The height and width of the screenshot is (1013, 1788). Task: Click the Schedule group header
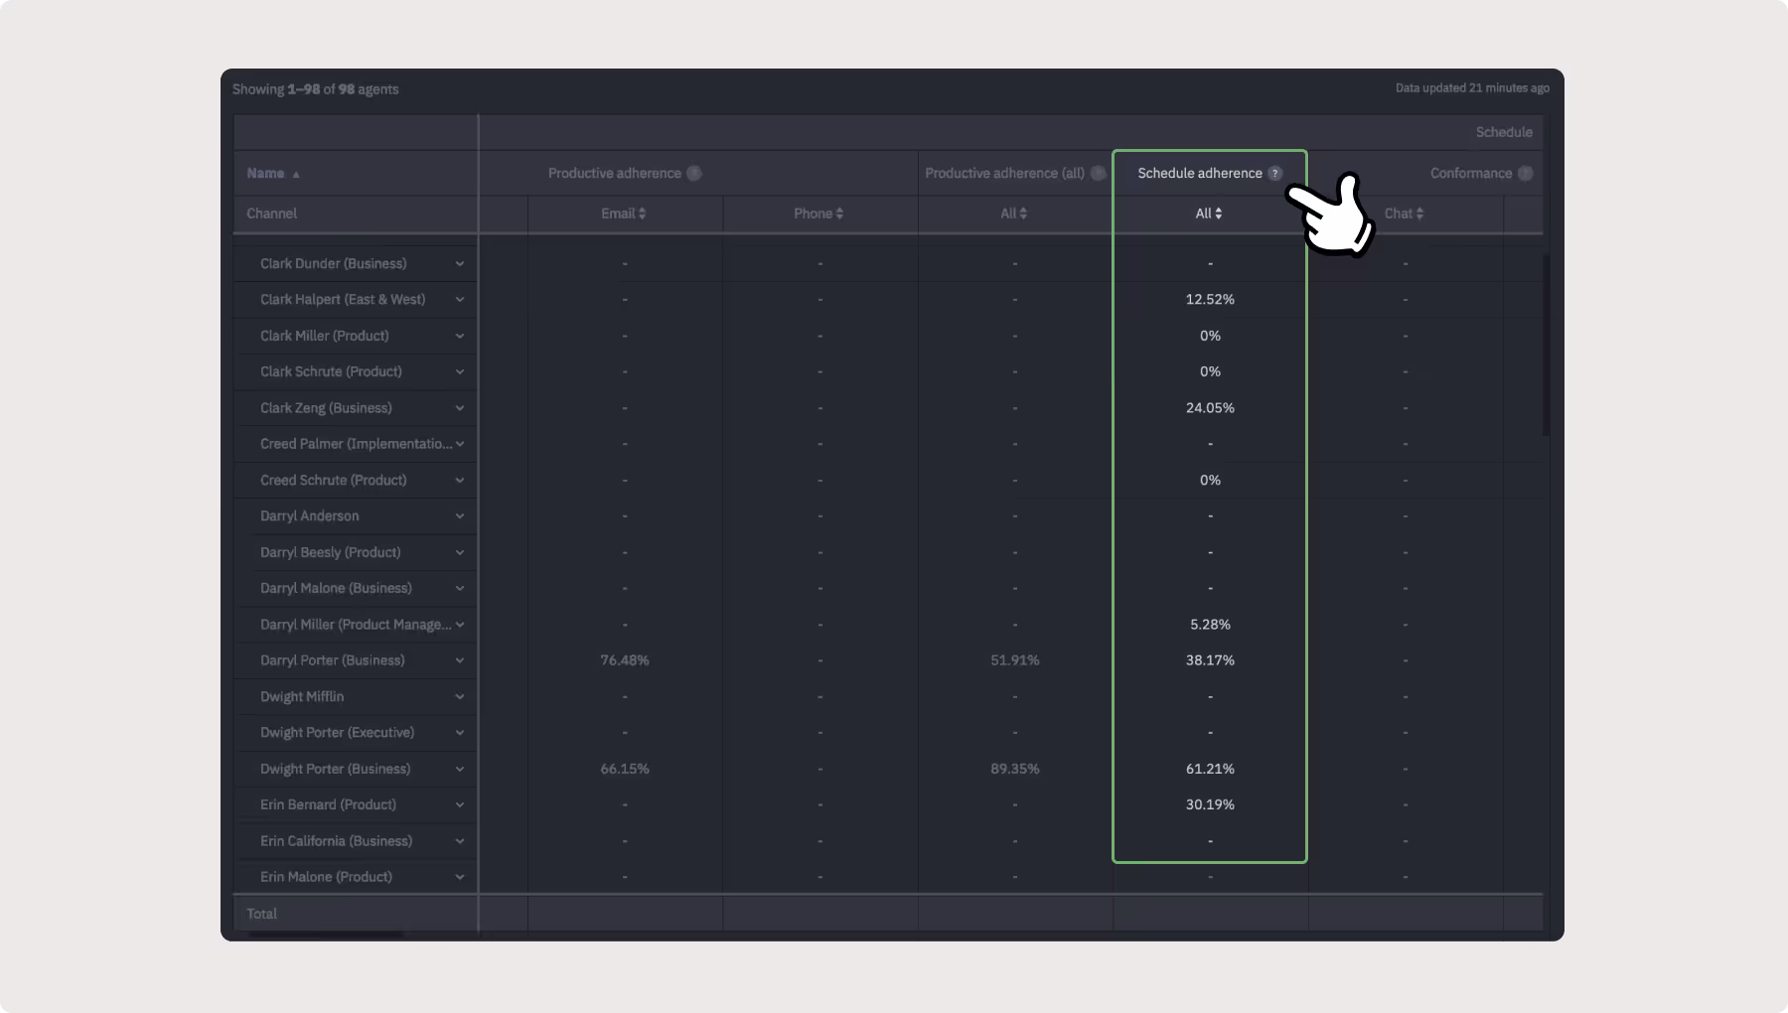(1504, 132)
